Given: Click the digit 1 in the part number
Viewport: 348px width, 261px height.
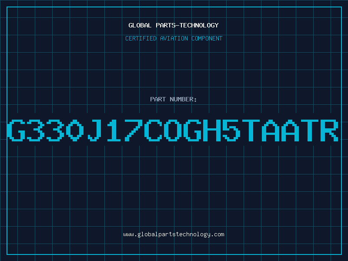Looking at the screenshot, I should click(114, 130).
